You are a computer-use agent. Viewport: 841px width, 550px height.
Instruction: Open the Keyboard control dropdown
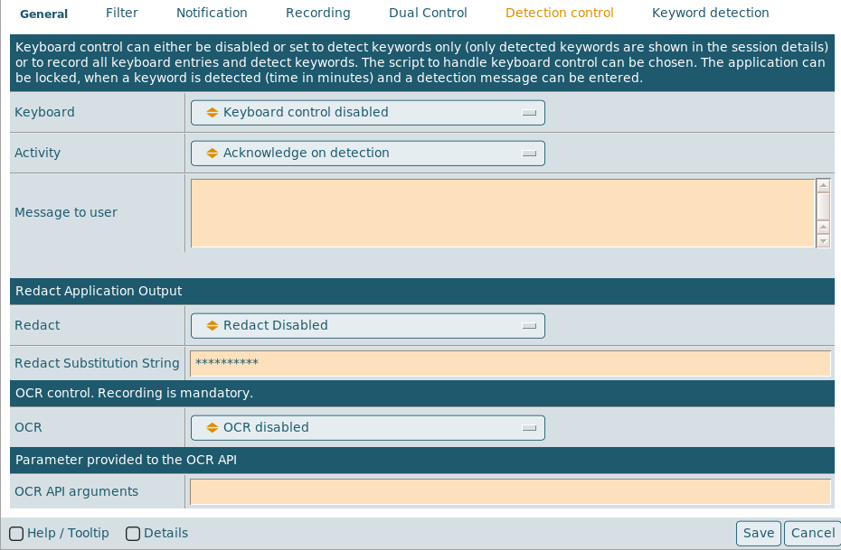tap(367, 113)
